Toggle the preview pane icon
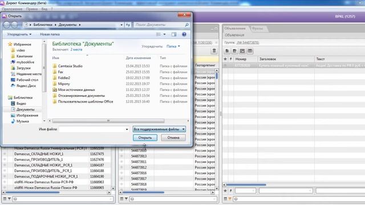 [173, 34]
